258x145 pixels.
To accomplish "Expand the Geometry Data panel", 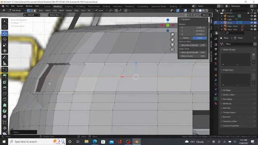I will (x=221, y=121).
